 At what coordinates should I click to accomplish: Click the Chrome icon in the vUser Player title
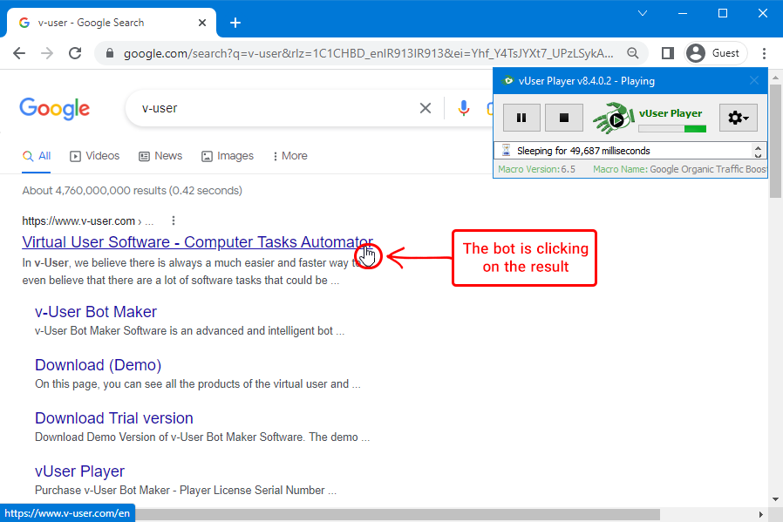pos(507,81)
